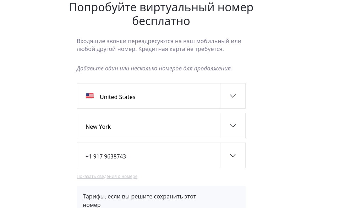The image size is (345, 208).
Task: Click the 'Попробуйте виртуальный номер' heading line
Action: 161,7
